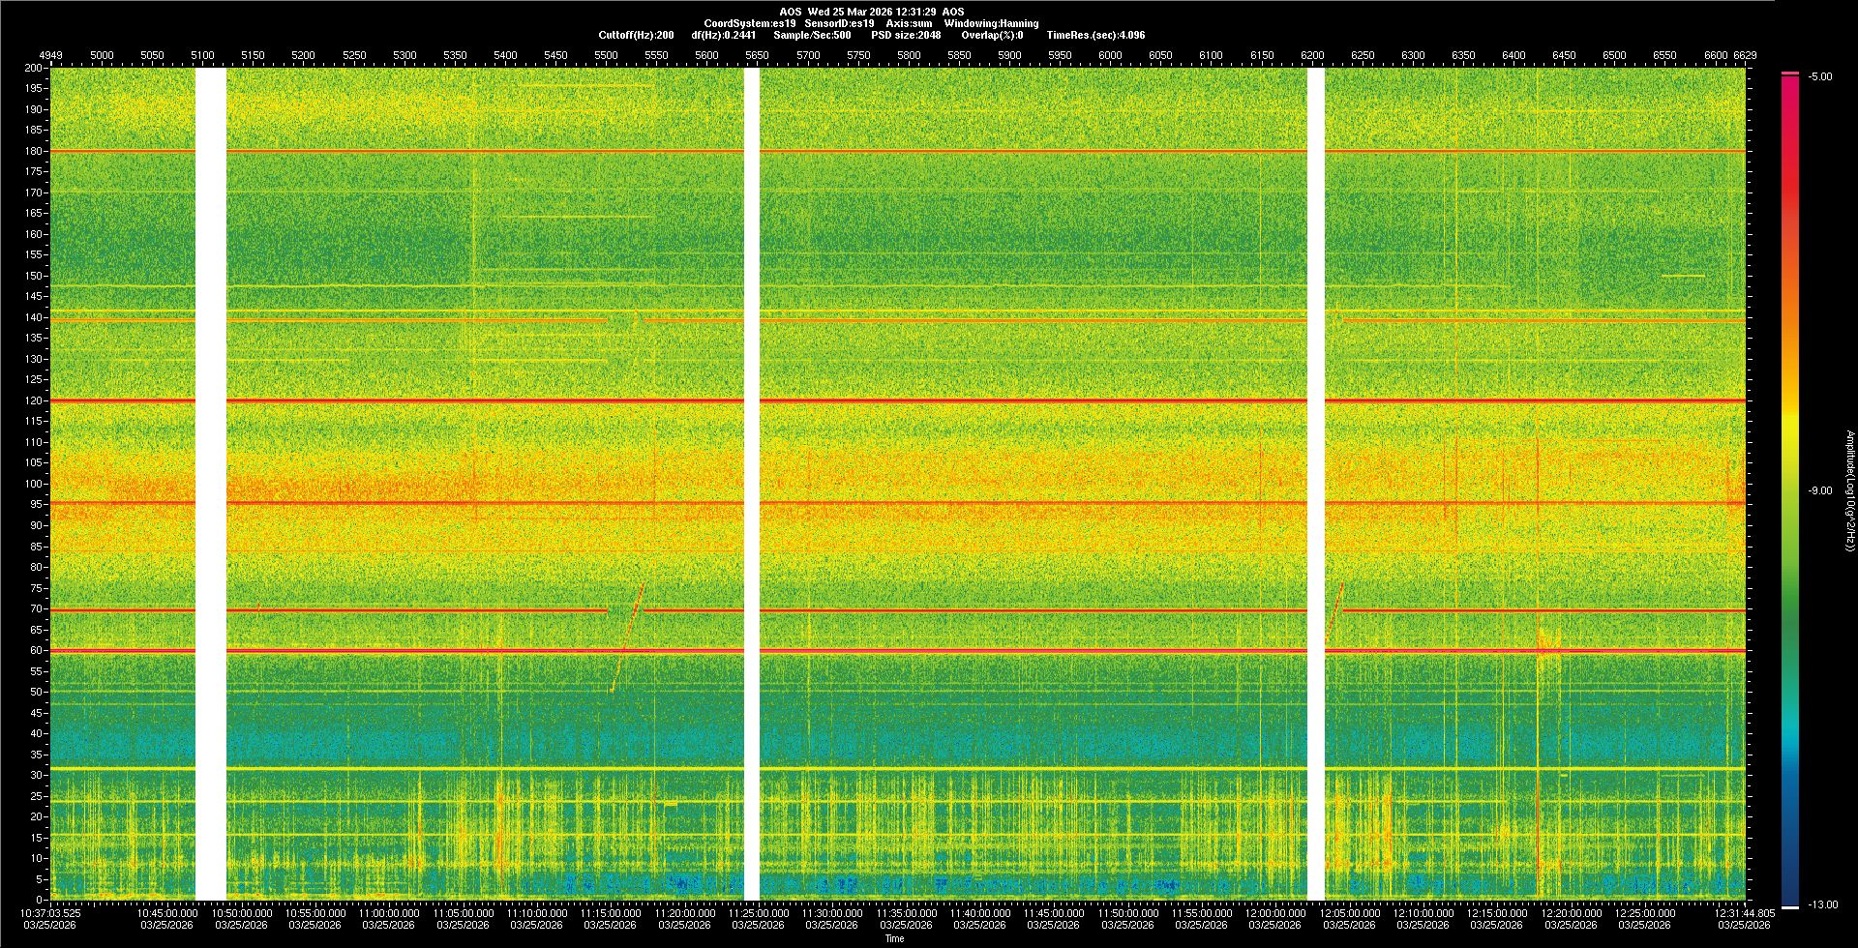Click the top red marker of the color bar
1858x948 pixels.
[x=1789, y=74]
